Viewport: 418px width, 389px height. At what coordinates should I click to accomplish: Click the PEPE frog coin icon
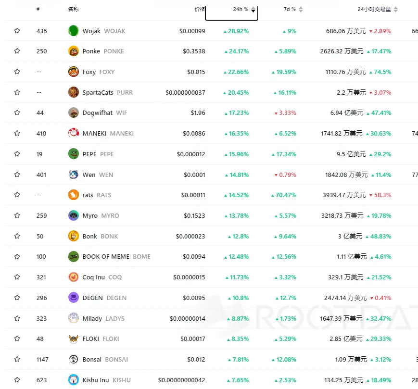point(73,154)
